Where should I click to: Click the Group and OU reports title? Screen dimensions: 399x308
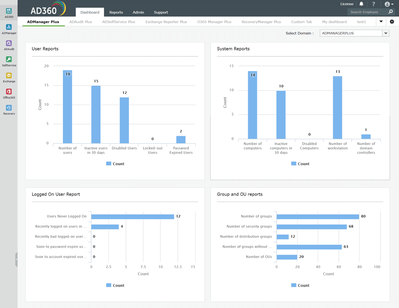[240, 194]
